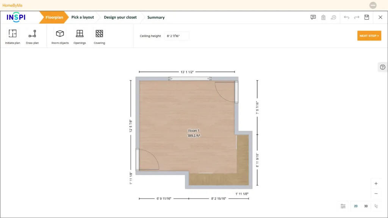
Task: Open the clipboard summary panel
Action: (x=323, y=17)
